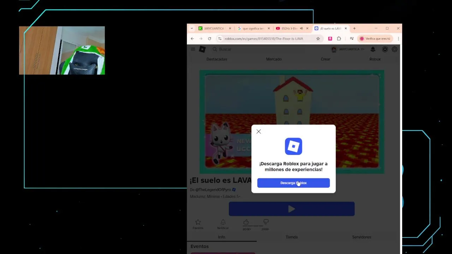Click the Eventos heading
The image size is (452, 254).
200,246
